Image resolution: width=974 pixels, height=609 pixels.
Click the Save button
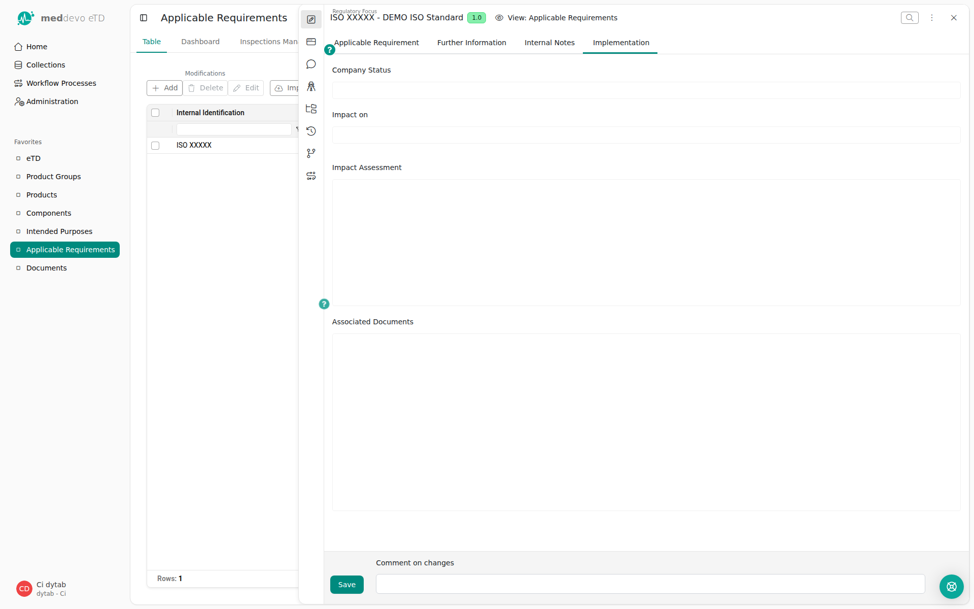[x=347, y=585]
